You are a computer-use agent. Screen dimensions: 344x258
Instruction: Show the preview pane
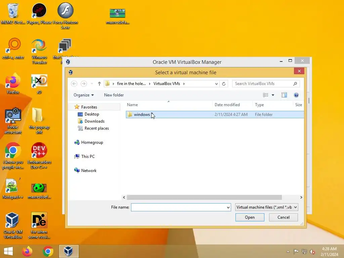click(284, 95)
